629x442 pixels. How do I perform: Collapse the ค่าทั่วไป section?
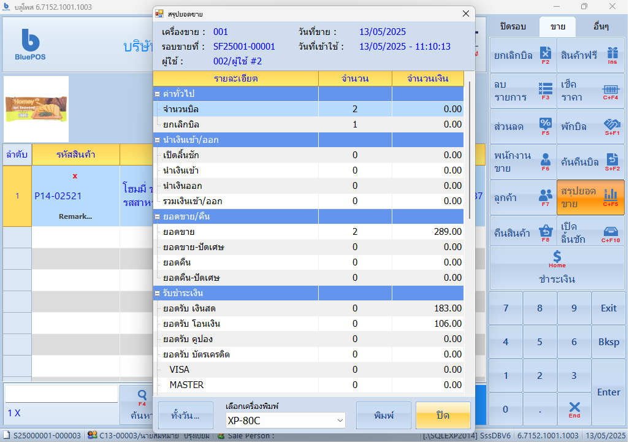click(x=158, y=94)
